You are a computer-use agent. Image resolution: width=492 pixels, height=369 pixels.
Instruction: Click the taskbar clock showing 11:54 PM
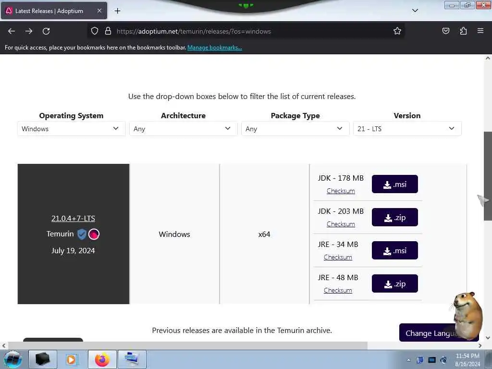tap(467, 359)
